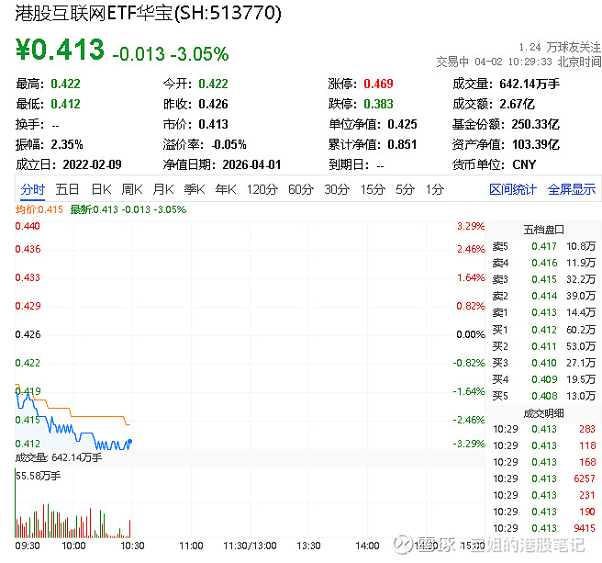Click 成交量 value 642.14万手 in header
This screenshot has height=563, width=602.
click(530, 84)
